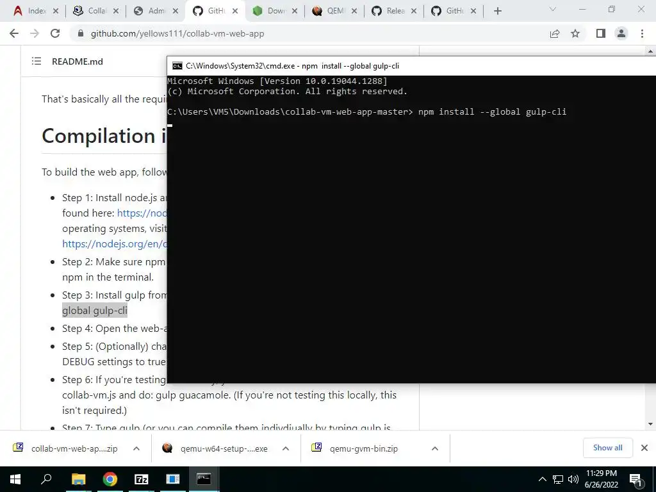Expand options for qemu-gvm-bin.zip download
656x492 pixels.
[x=435, y=448]
